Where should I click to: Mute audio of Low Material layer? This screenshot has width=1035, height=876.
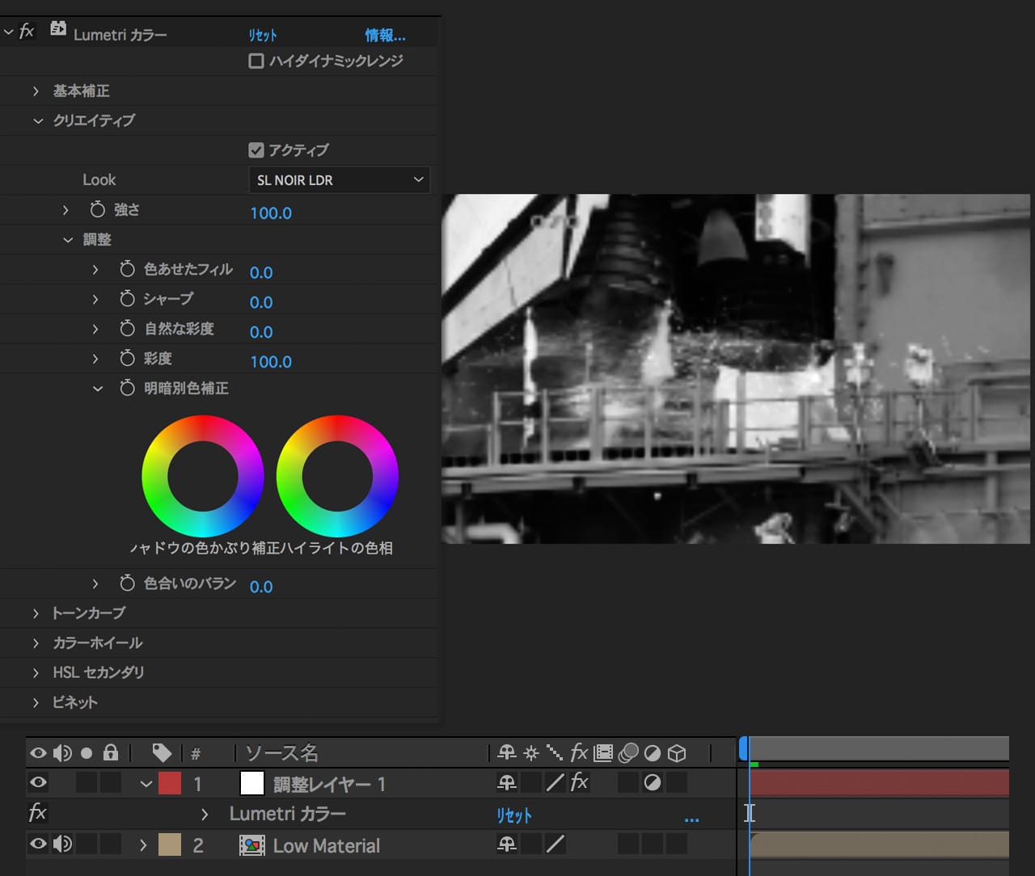62,845
